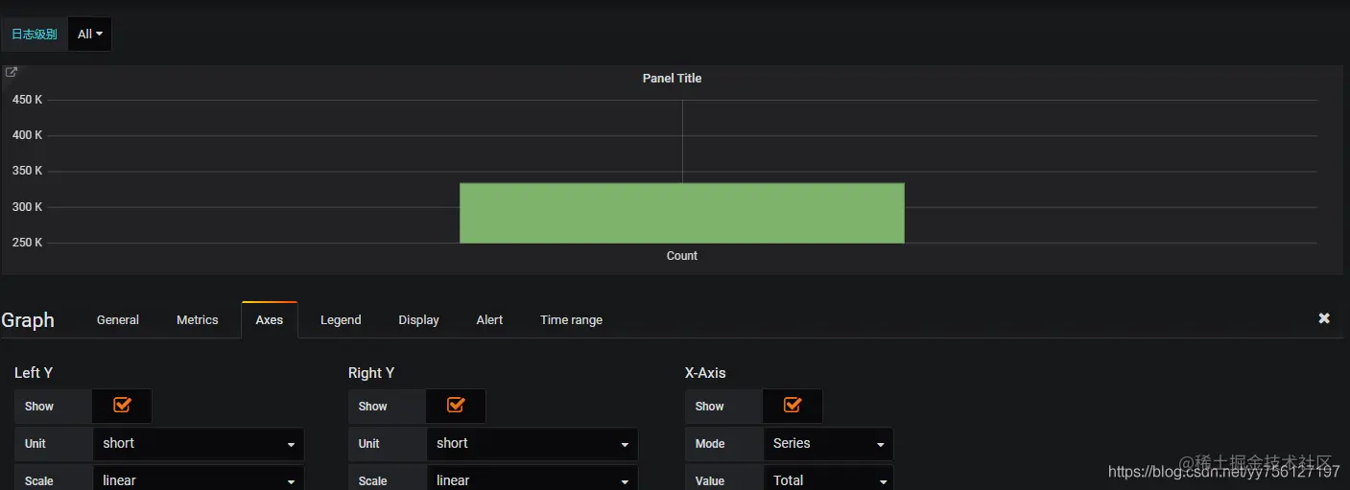Select the Axes tab
The width and height of the screenshot is (1350, 490).
point(270,319)
